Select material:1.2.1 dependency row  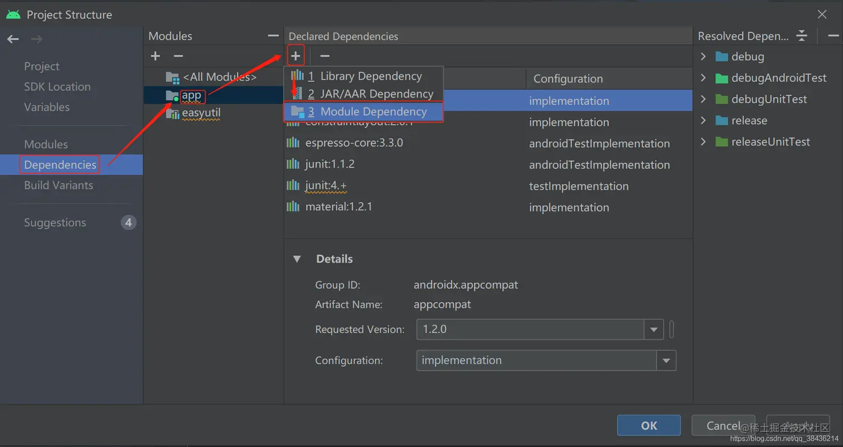(488, 207)
